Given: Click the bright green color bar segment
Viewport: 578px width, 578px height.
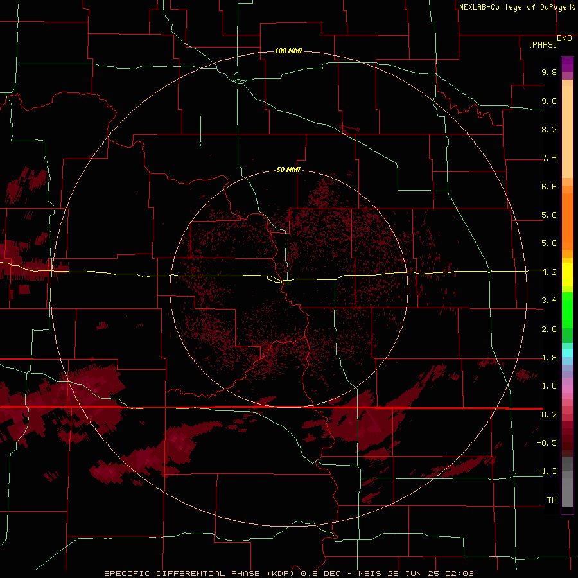Looking at the screenshot, I should point(567,310).
